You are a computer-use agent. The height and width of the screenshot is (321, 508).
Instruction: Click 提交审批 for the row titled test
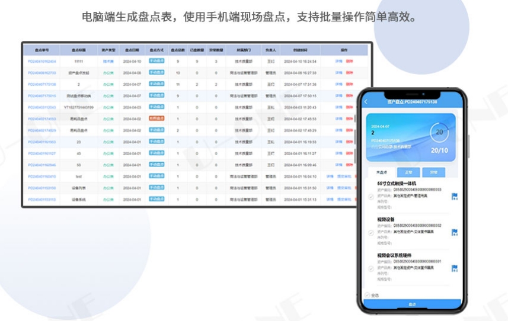344,176
